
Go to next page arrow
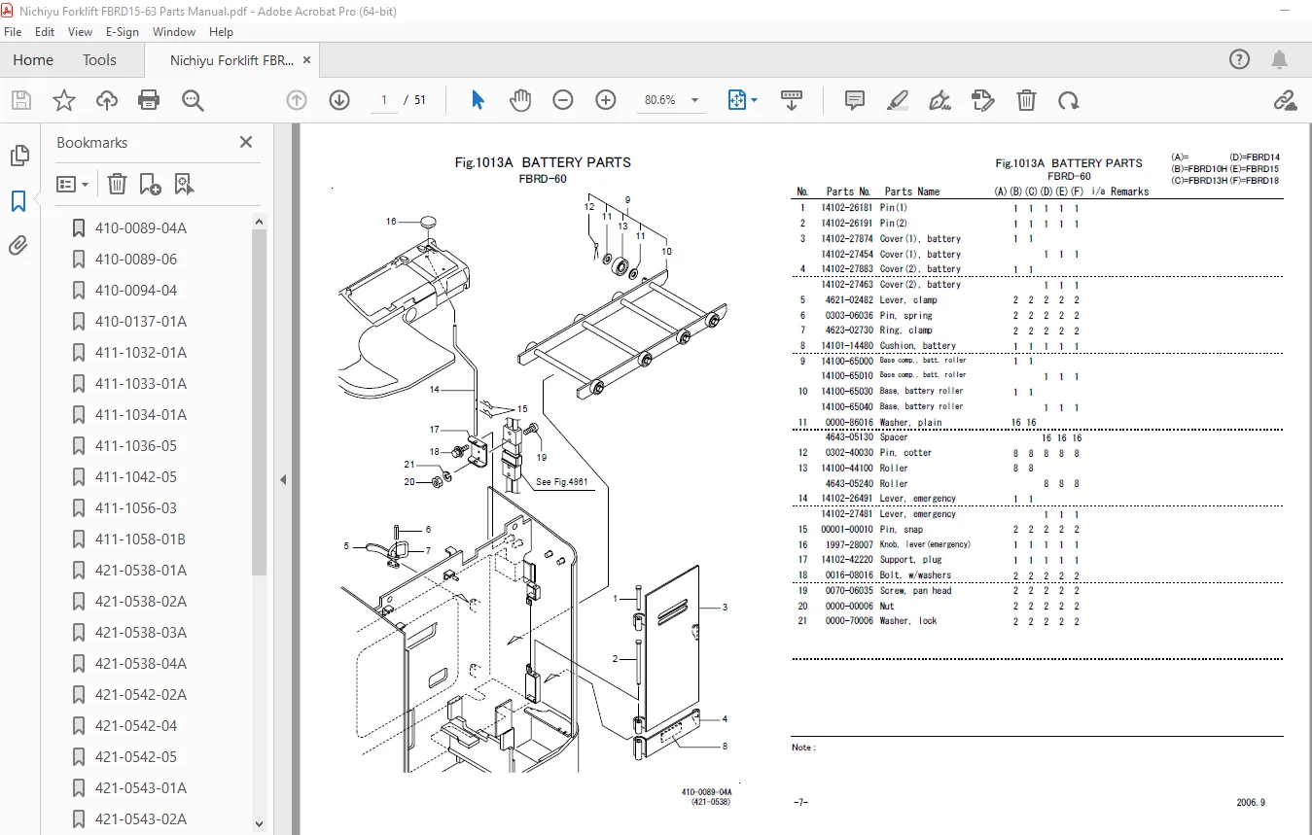[339, 100]
